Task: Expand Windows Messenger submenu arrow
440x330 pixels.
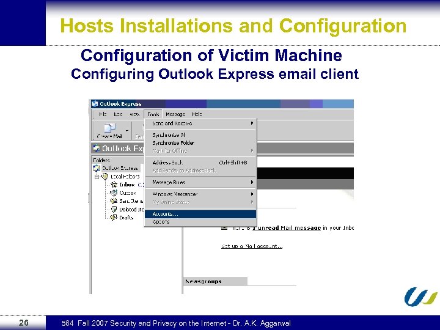Action: [x=252, y=194]
